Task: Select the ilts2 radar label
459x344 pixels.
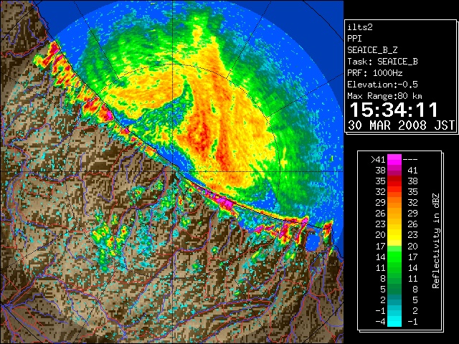Action: pos(360,27)
